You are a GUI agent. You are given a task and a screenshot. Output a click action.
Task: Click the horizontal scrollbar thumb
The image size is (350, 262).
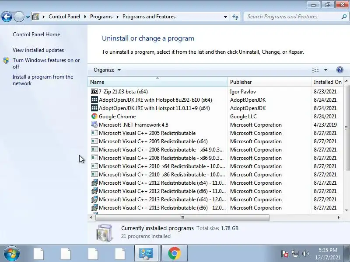pos(182,217)
